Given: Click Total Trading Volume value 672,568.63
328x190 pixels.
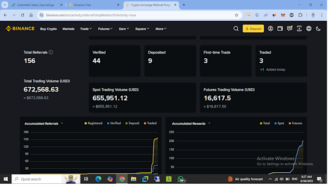Looking at the screenshot, I should pyautogui.click(x=41, y=90).
